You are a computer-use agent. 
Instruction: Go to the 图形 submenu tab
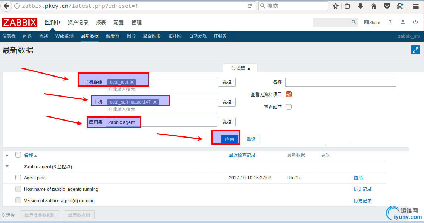pyautogui.click(x=131, y=36)
